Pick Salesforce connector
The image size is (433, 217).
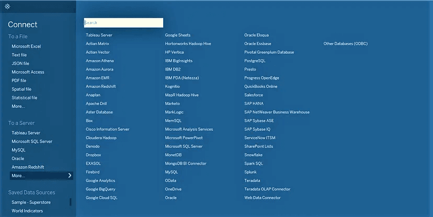[254, 95]
